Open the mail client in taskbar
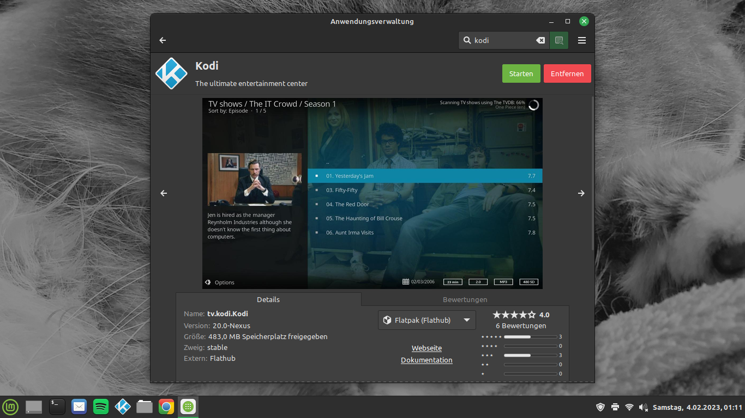Image resolution: width=745 pixels, height=418 pixels. point(79,407)
